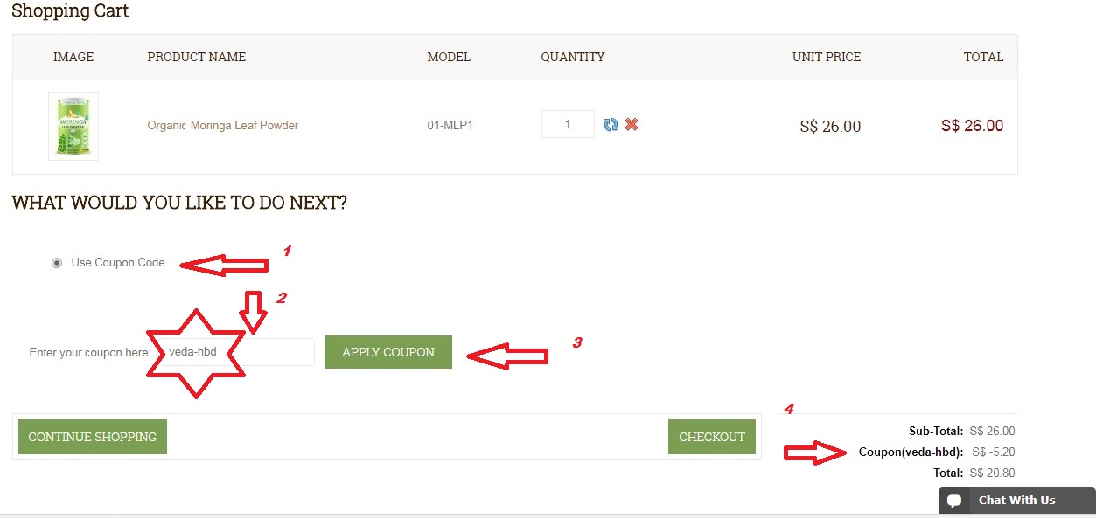Click the model number 01-MLP1
The image size is (1096, 518).
point(450,126)
